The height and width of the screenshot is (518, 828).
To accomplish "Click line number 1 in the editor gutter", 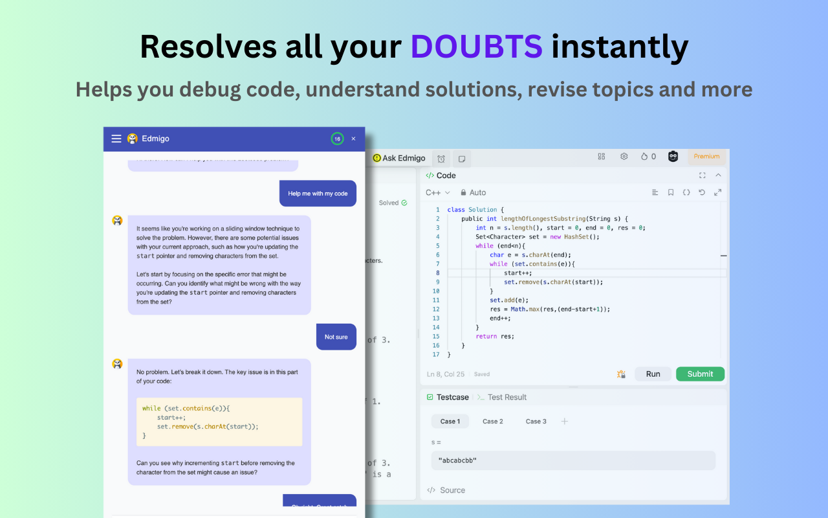I will tap(438, 210).
